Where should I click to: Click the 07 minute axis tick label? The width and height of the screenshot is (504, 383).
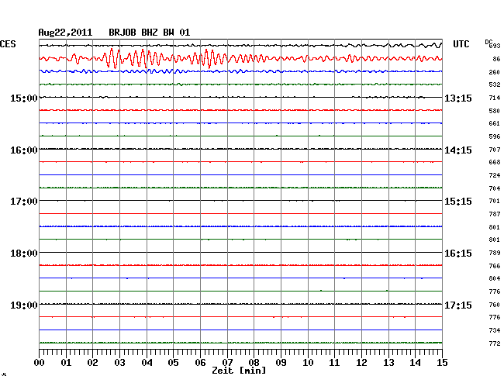tap(227, 363)
